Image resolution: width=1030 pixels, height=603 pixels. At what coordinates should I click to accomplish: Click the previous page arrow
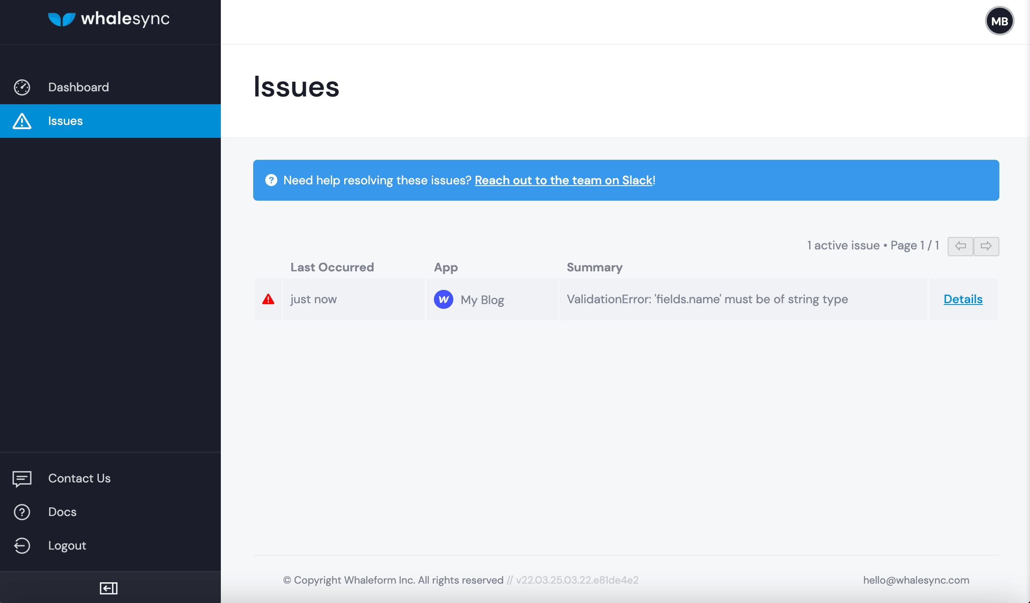[960, 246]
